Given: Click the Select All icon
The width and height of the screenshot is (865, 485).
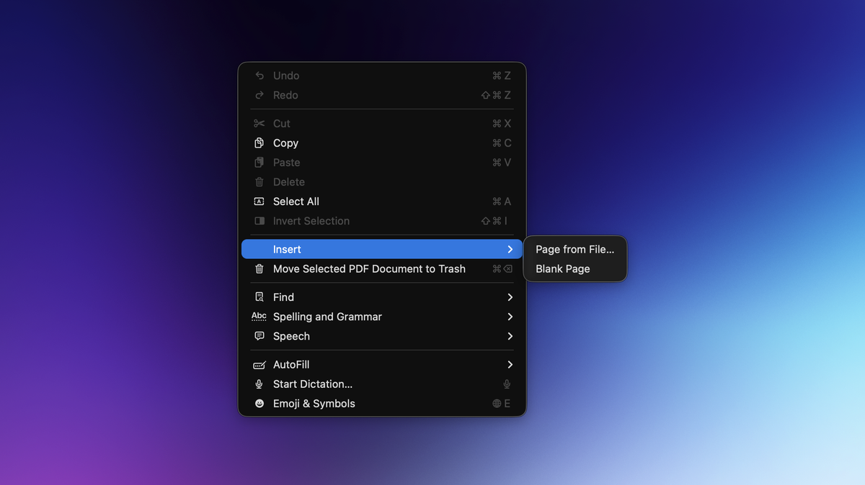Looking at the screenshot, I should [x=259, y=201].
